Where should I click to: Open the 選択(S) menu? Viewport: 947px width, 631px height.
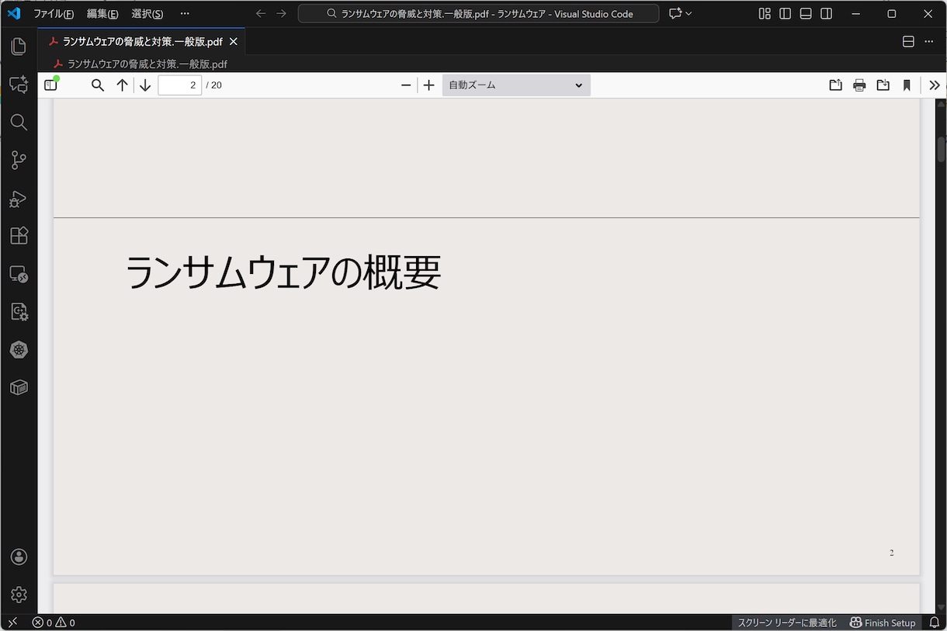tap(147, 14)
